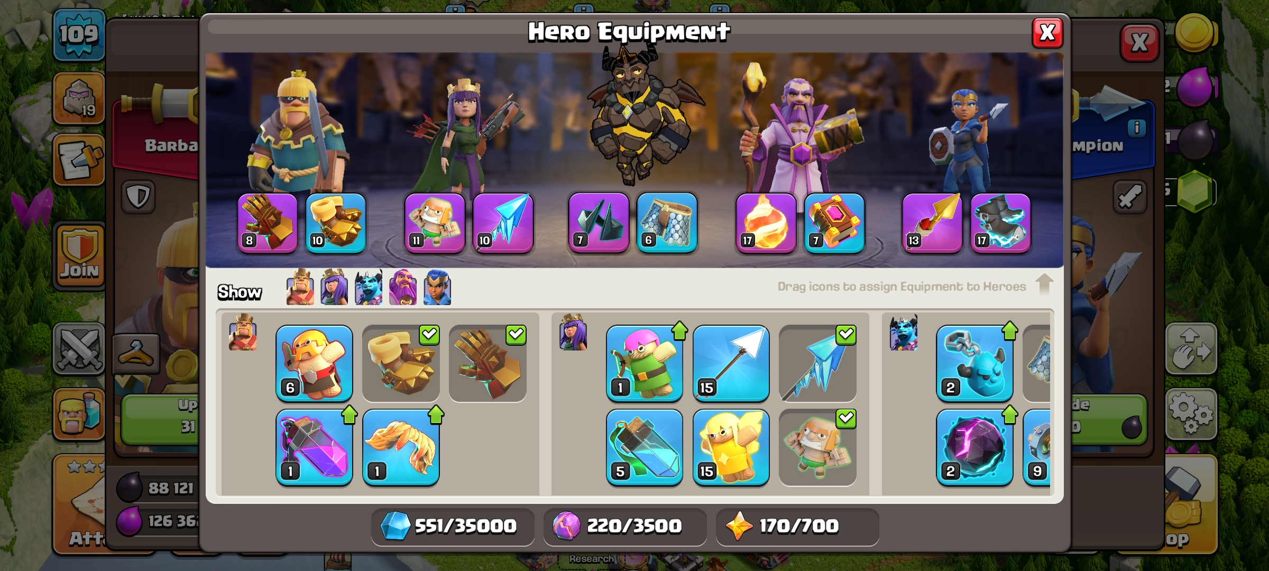Tap the up arrow beside drag hint
The image size is (1269, 571).
point(1044,284)
